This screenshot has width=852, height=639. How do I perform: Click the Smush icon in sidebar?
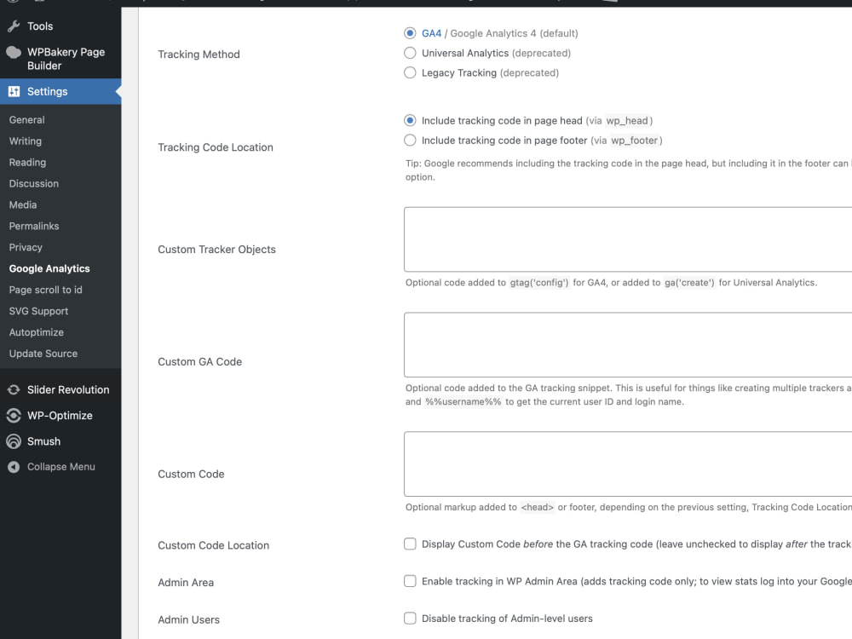pos(14,441)
